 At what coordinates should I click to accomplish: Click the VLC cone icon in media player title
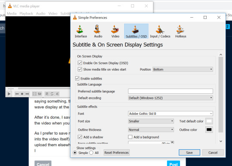[10, 6]
